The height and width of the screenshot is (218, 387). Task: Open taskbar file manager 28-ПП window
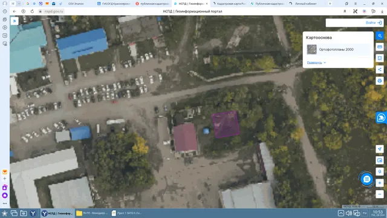pyautogui.click(x=92, y=213)
